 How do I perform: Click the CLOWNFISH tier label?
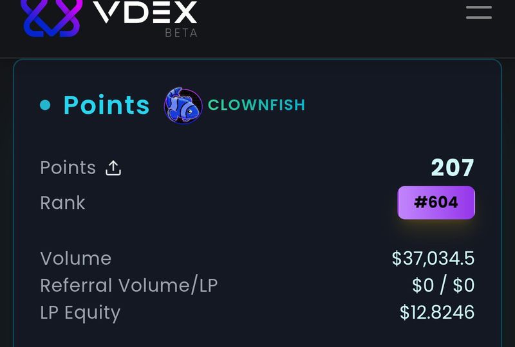(256, 105)
